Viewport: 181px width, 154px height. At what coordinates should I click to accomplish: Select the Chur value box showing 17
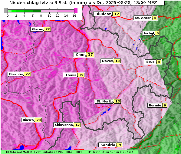click(x=90, y=55)
